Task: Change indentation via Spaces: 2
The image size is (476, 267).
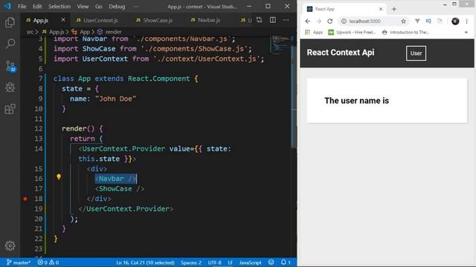Action: click(x=191, y=263)
